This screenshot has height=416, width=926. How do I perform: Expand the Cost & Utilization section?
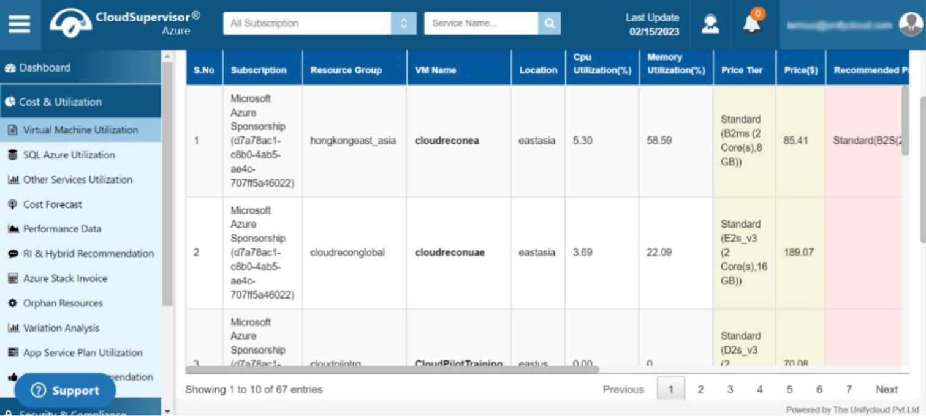point(80,102)
